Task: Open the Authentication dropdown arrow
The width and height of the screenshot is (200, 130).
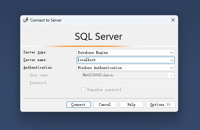Action: coord(172,68)
